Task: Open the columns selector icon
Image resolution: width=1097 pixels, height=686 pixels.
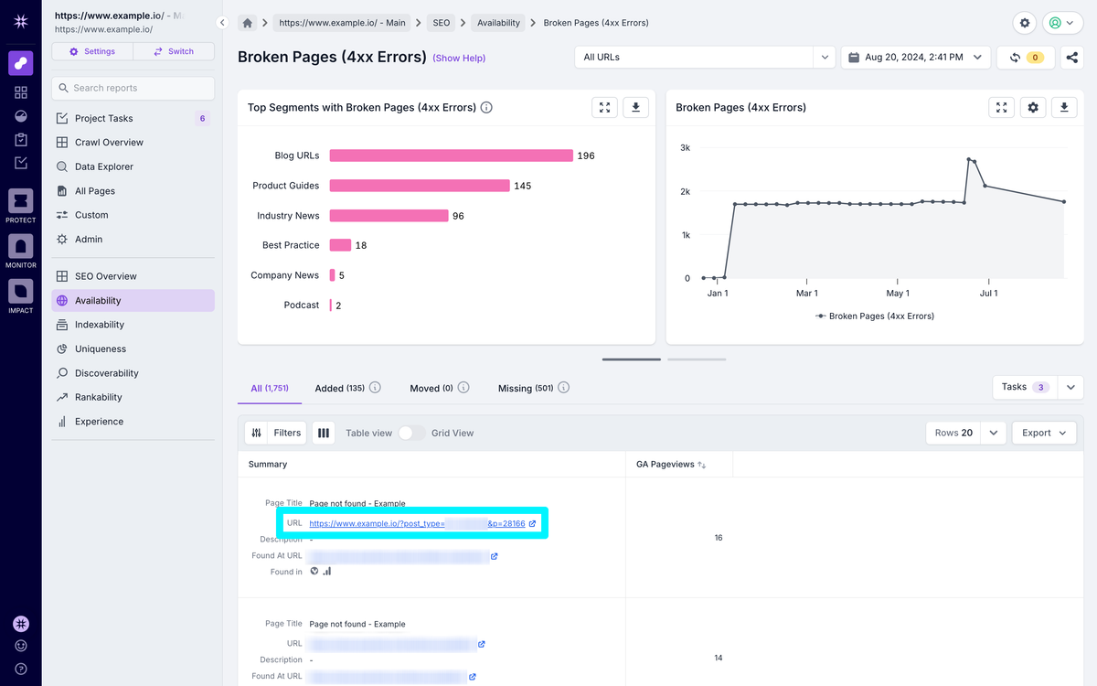Action: [x=324, y=433]
